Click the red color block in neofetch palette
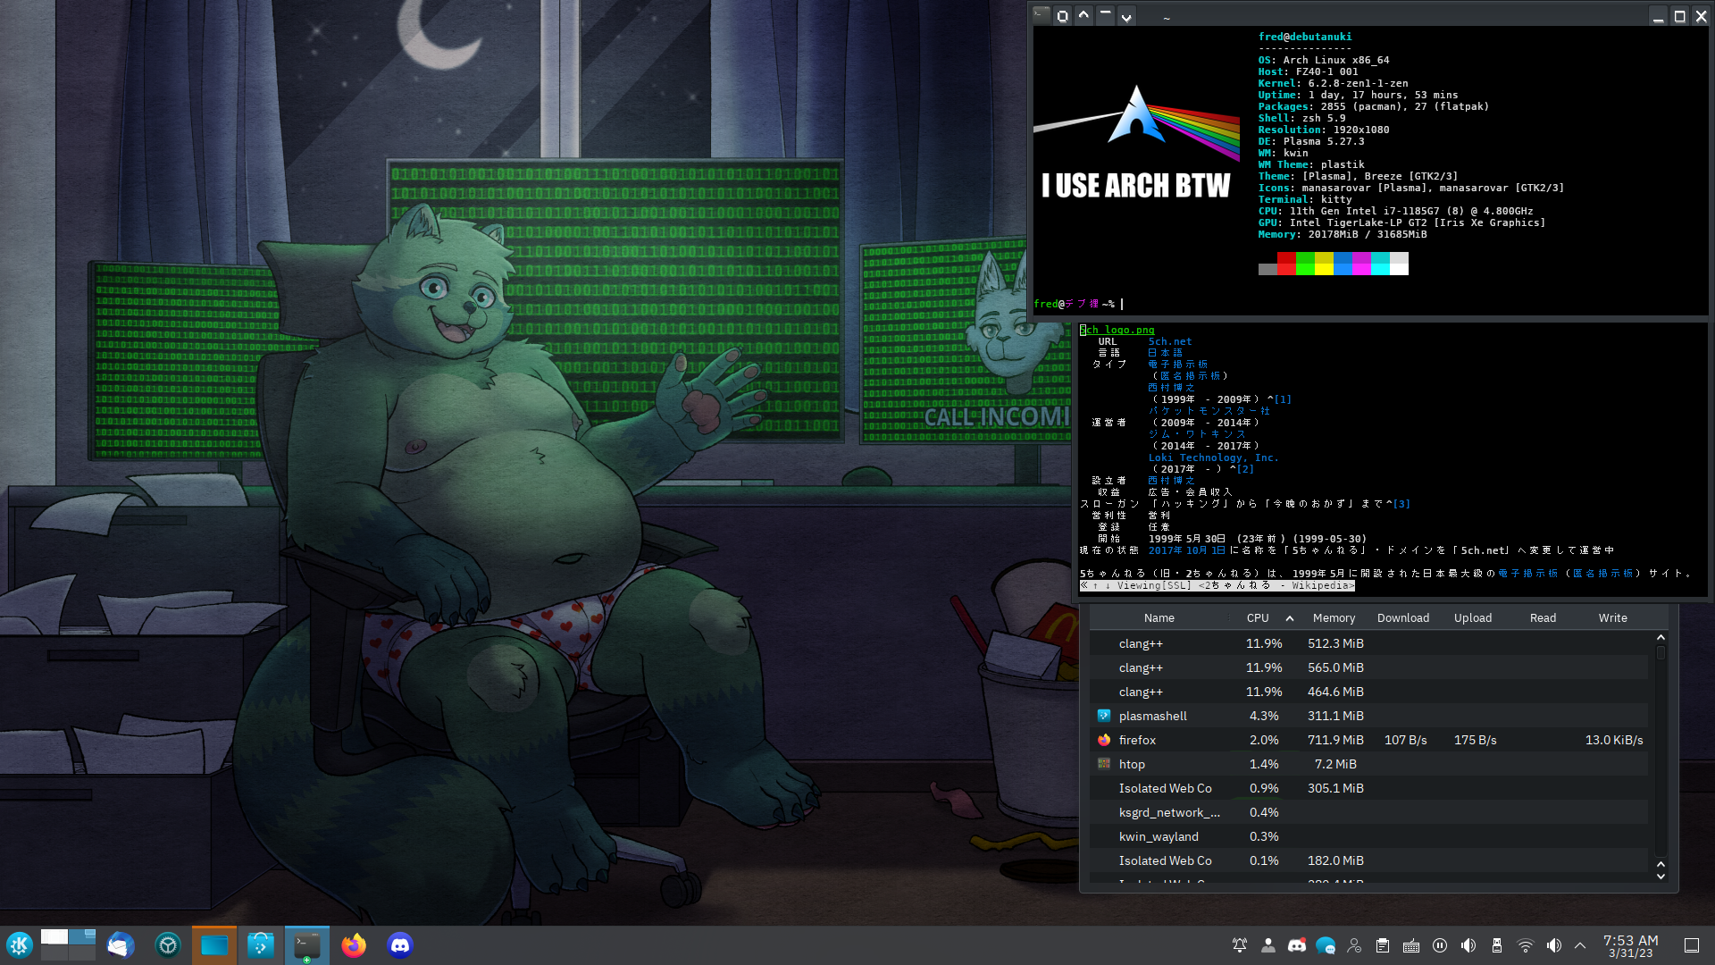The height and width of the screenshot is (965, 1715). [x=1286, y=264]
